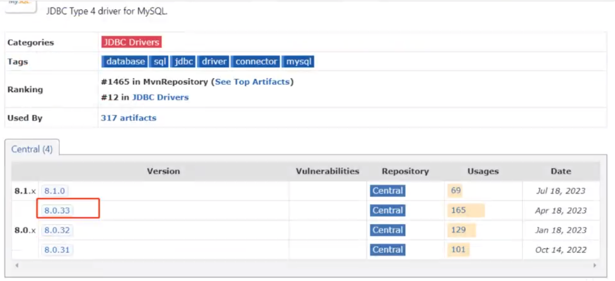Open the 317 artifacts link
This screenshot has height=281, width=615.
[128, 118]
